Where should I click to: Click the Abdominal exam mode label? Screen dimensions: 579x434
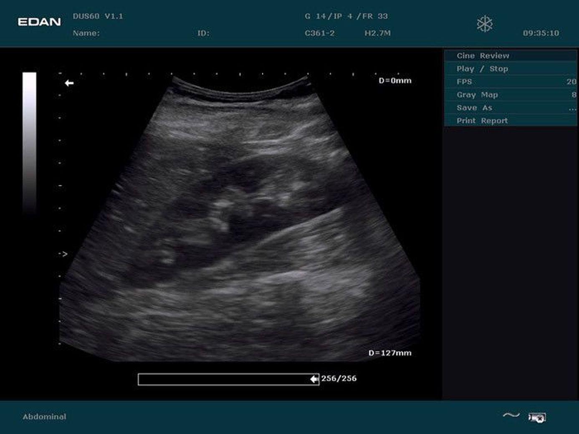(x=44, y=416)
